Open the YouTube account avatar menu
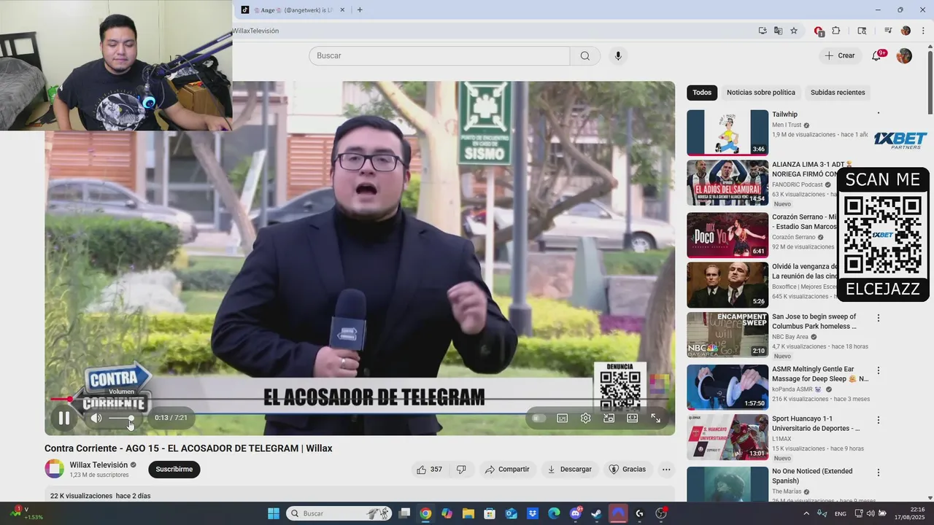The height and width of the screenshot is (525, 934). pyautogui.click(x=904, y=56)
